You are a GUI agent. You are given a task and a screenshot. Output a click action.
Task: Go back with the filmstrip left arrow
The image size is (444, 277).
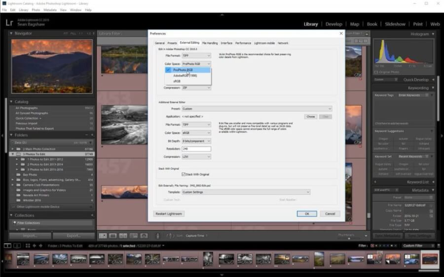coord(35,246)
